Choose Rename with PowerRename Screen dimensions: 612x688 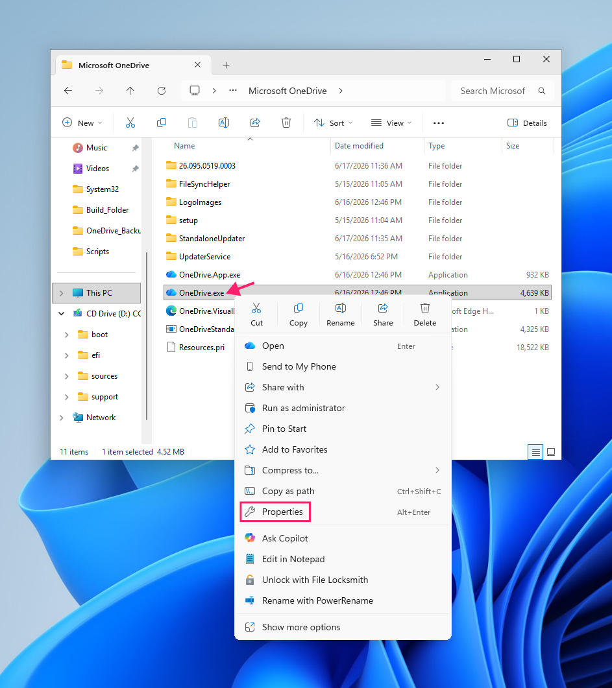click(x=343, y=600)
